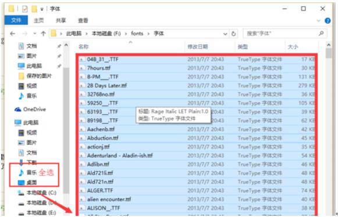Select OneDrive in the navigation pane
This screenshot has height=217, width=338.
30,109
